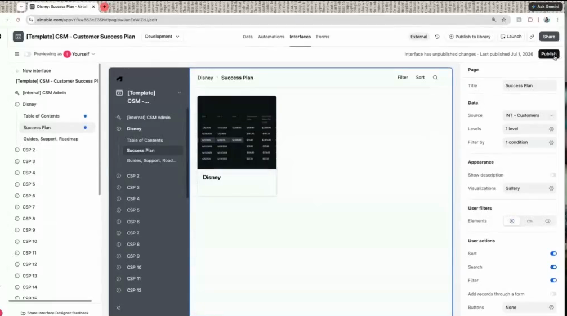Copy interface link with chain icon

coord(532,37)
